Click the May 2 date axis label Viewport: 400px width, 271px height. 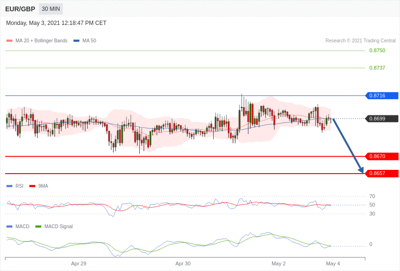pos(279,263)
